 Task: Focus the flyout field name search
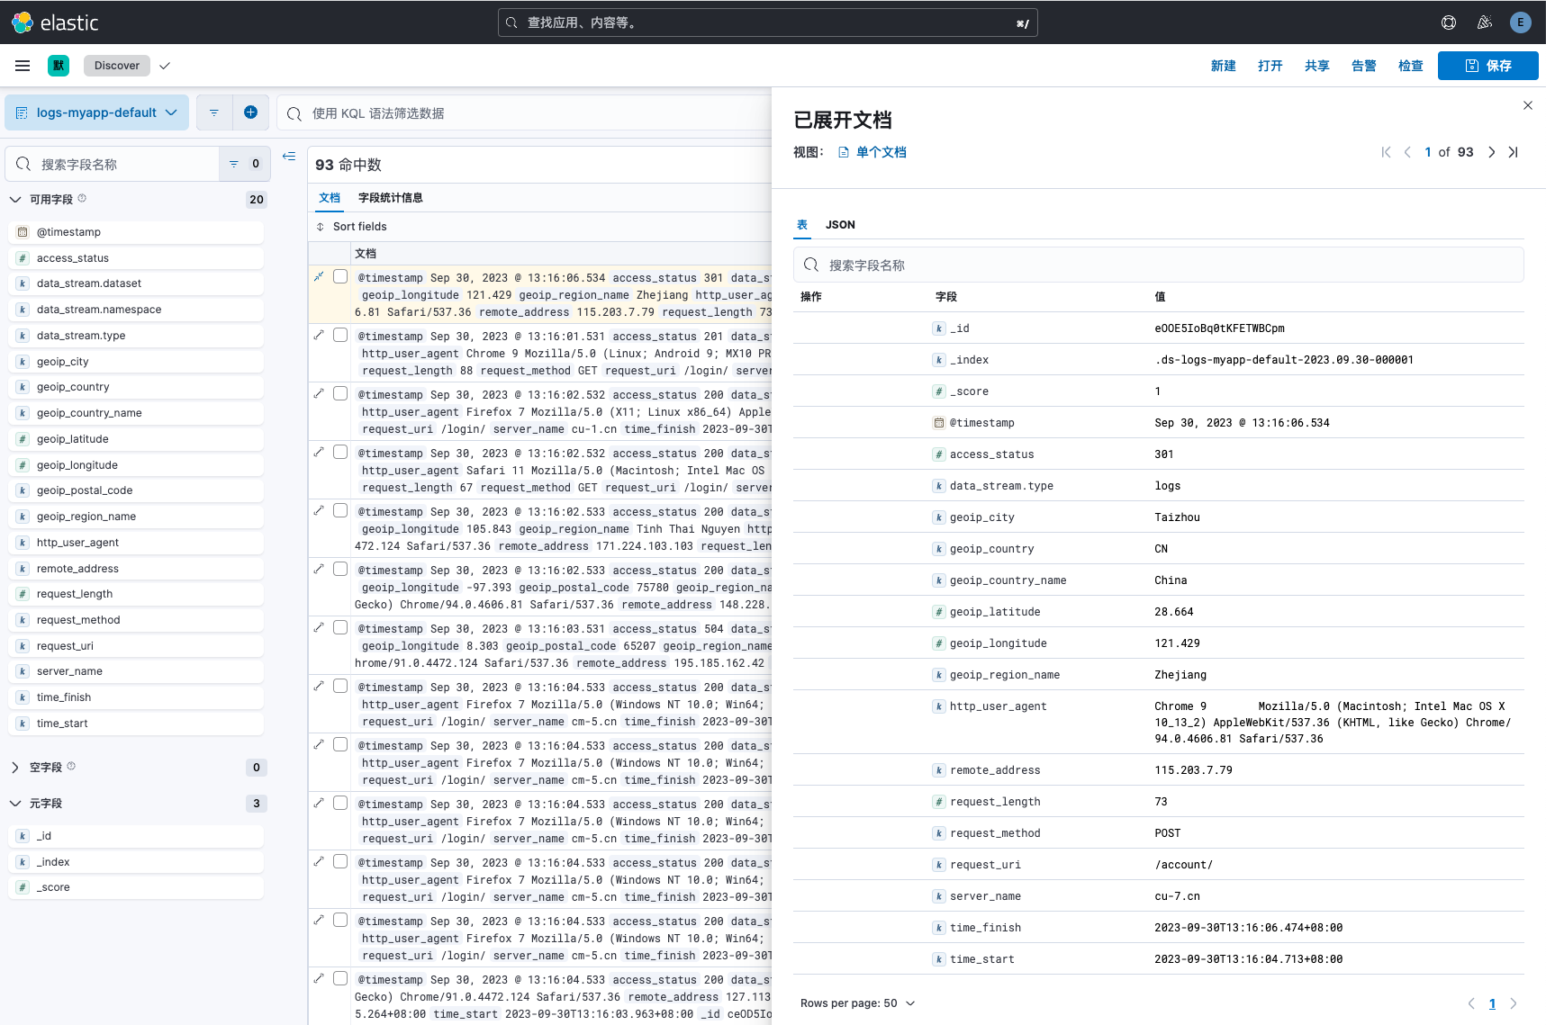1159,265
